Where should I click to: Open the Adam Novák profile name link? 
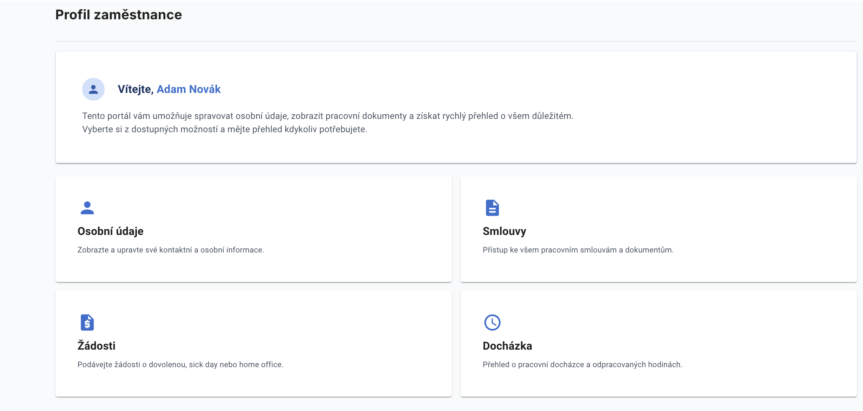189,89
